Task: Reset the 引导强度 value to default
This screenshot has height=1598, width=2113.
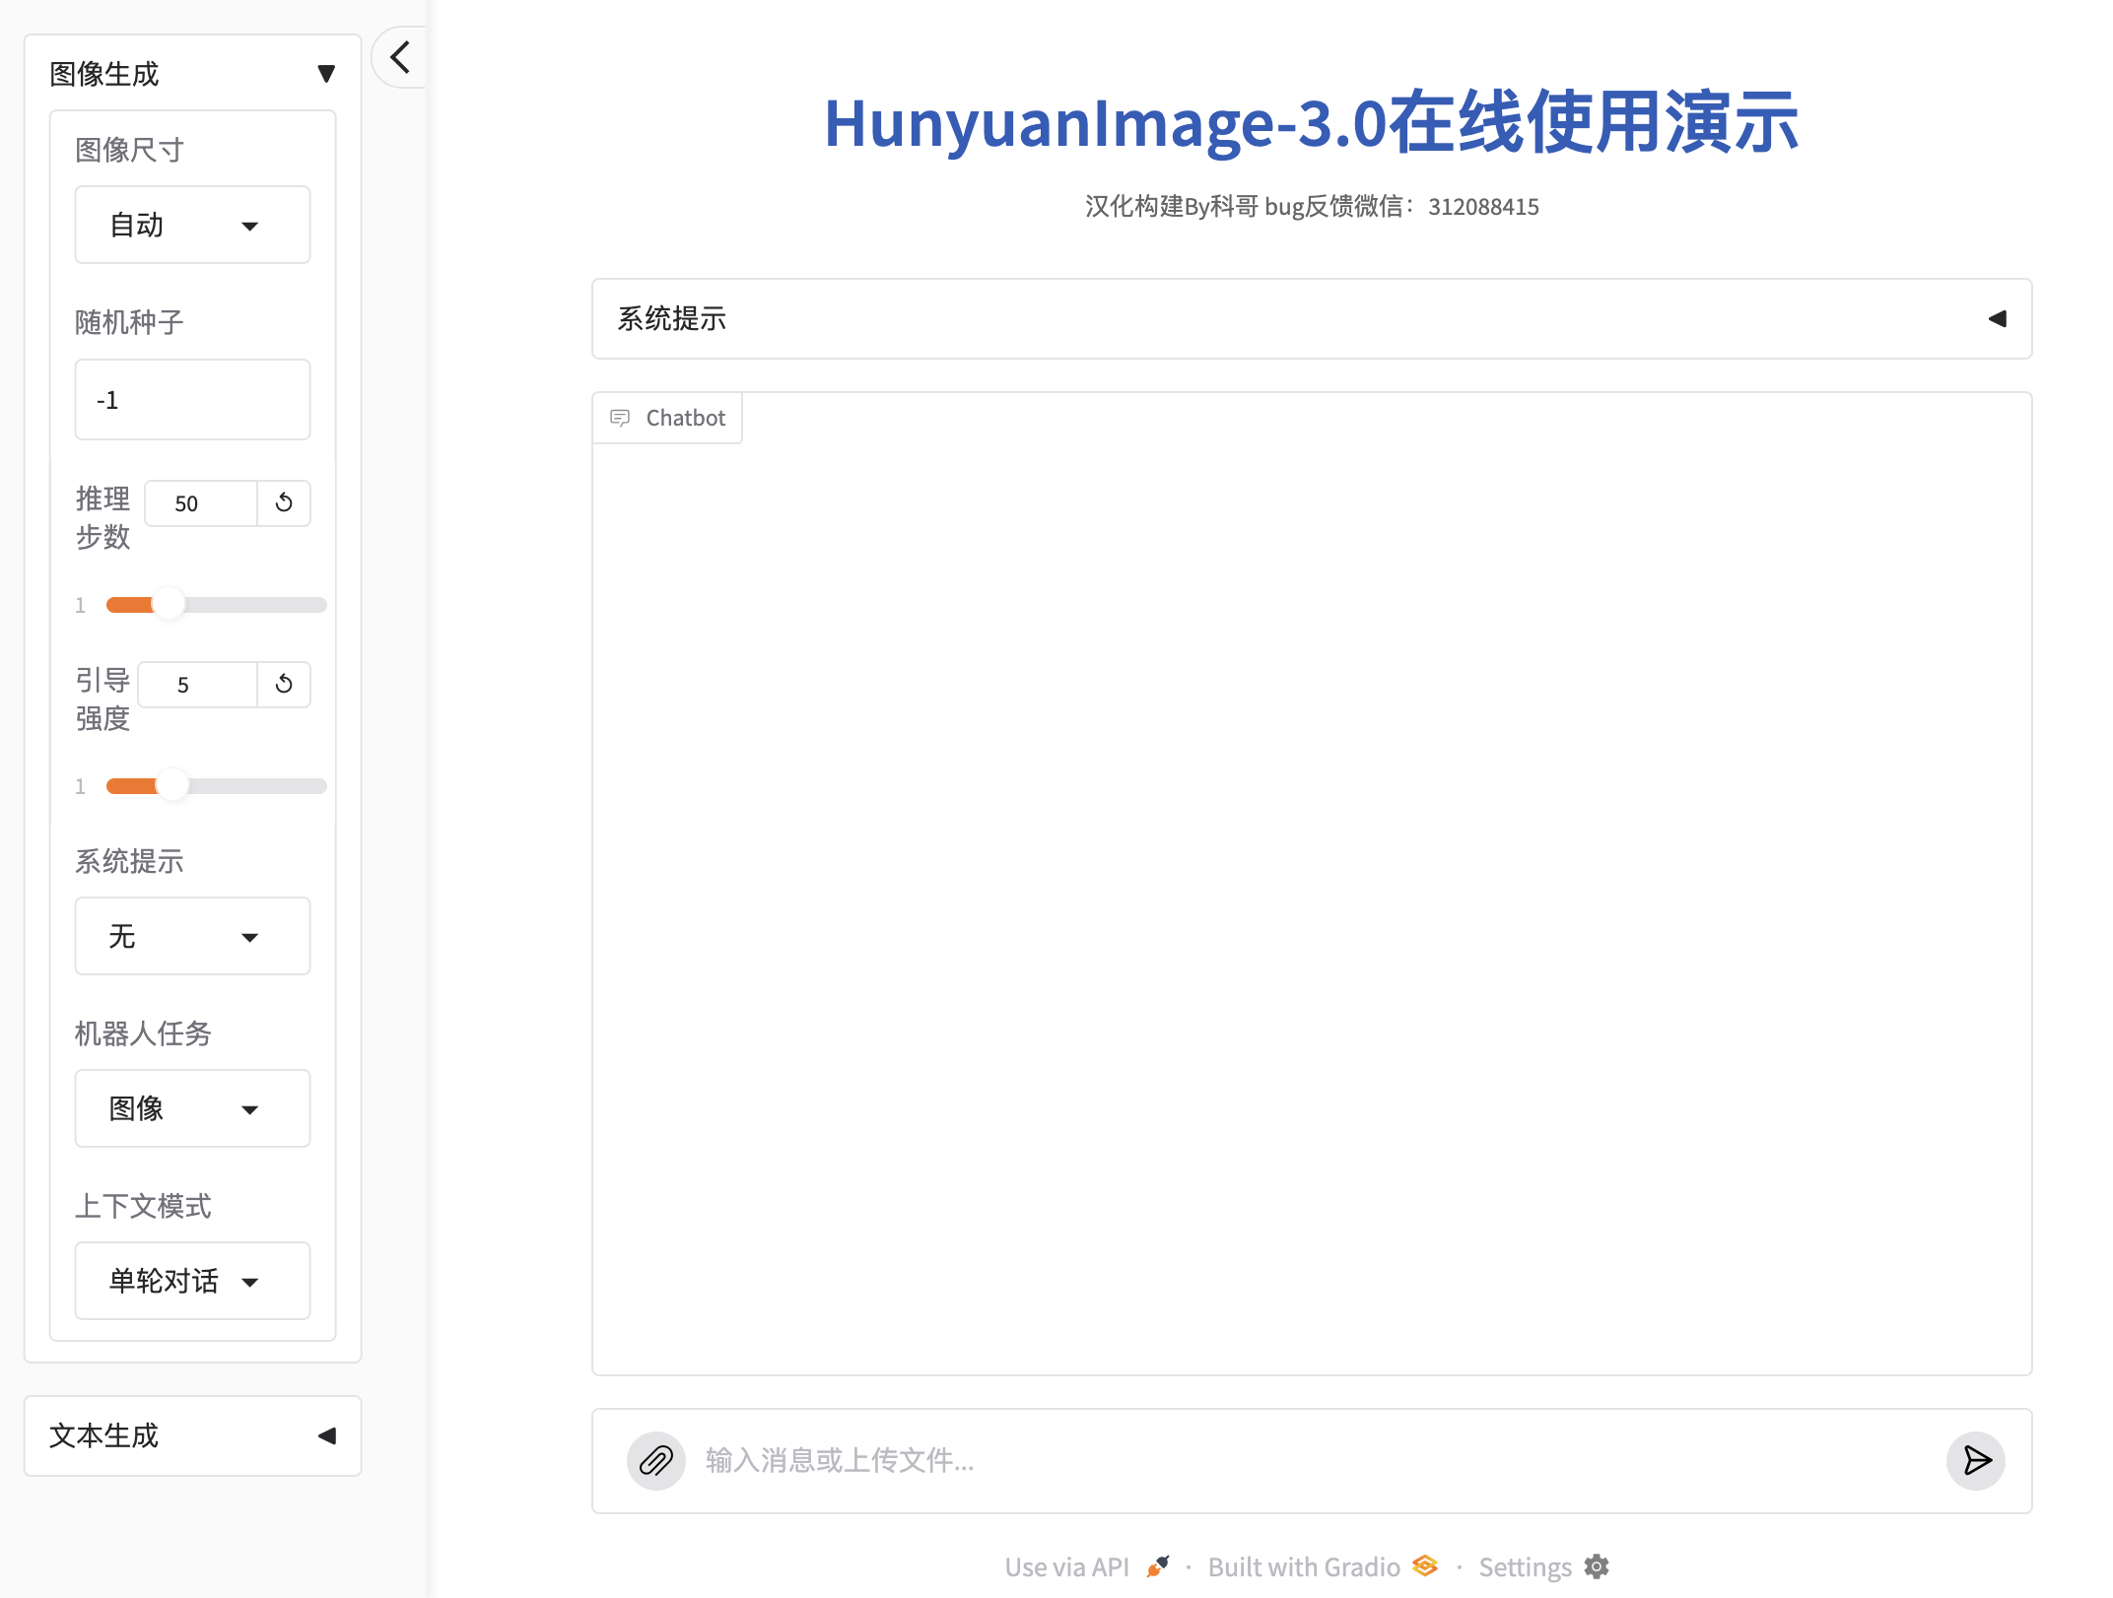Action: 284,685
